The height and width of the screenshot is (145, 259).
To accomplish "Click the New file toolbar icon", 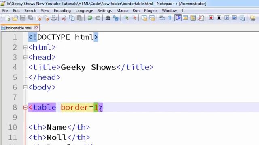I will coord(7,18).
